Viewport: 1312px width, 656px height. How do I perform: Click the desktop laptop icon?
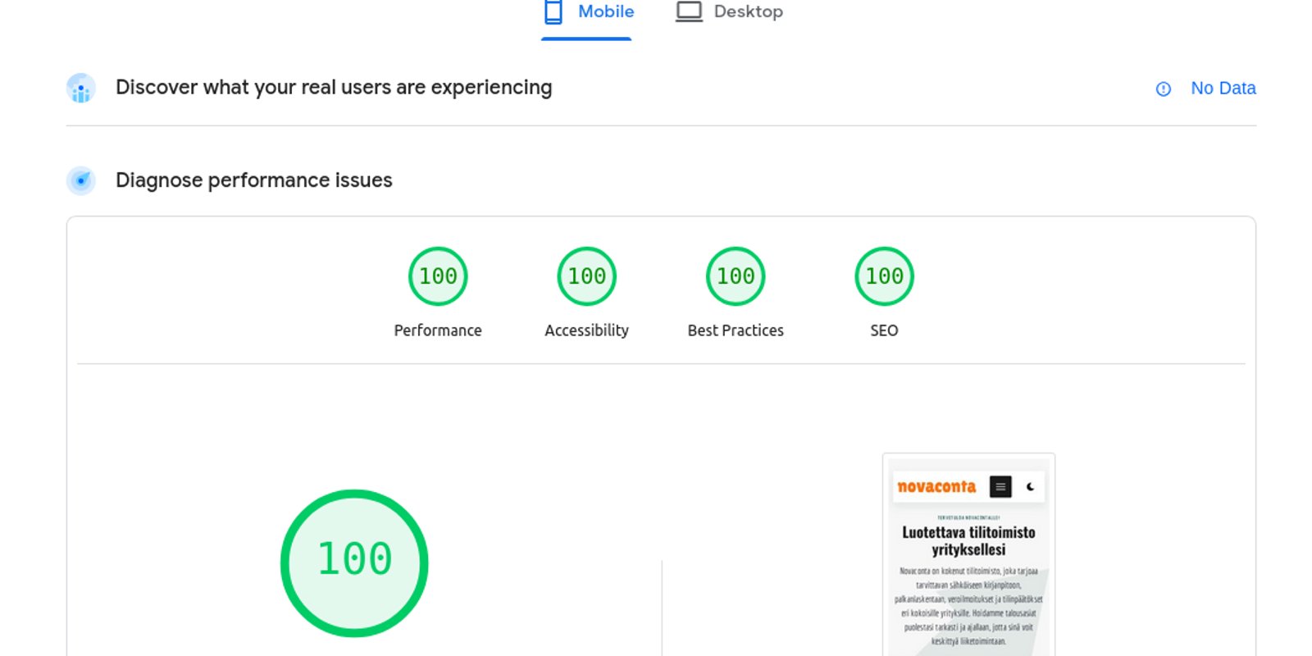[689, 11]
